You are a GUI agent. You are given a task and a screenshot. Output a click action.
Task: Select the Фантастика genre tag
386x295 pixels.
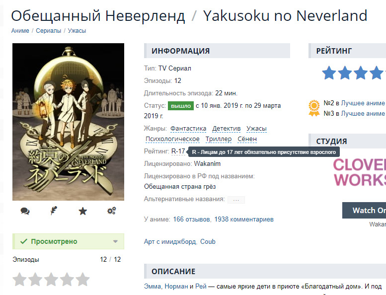click(188, 129)
